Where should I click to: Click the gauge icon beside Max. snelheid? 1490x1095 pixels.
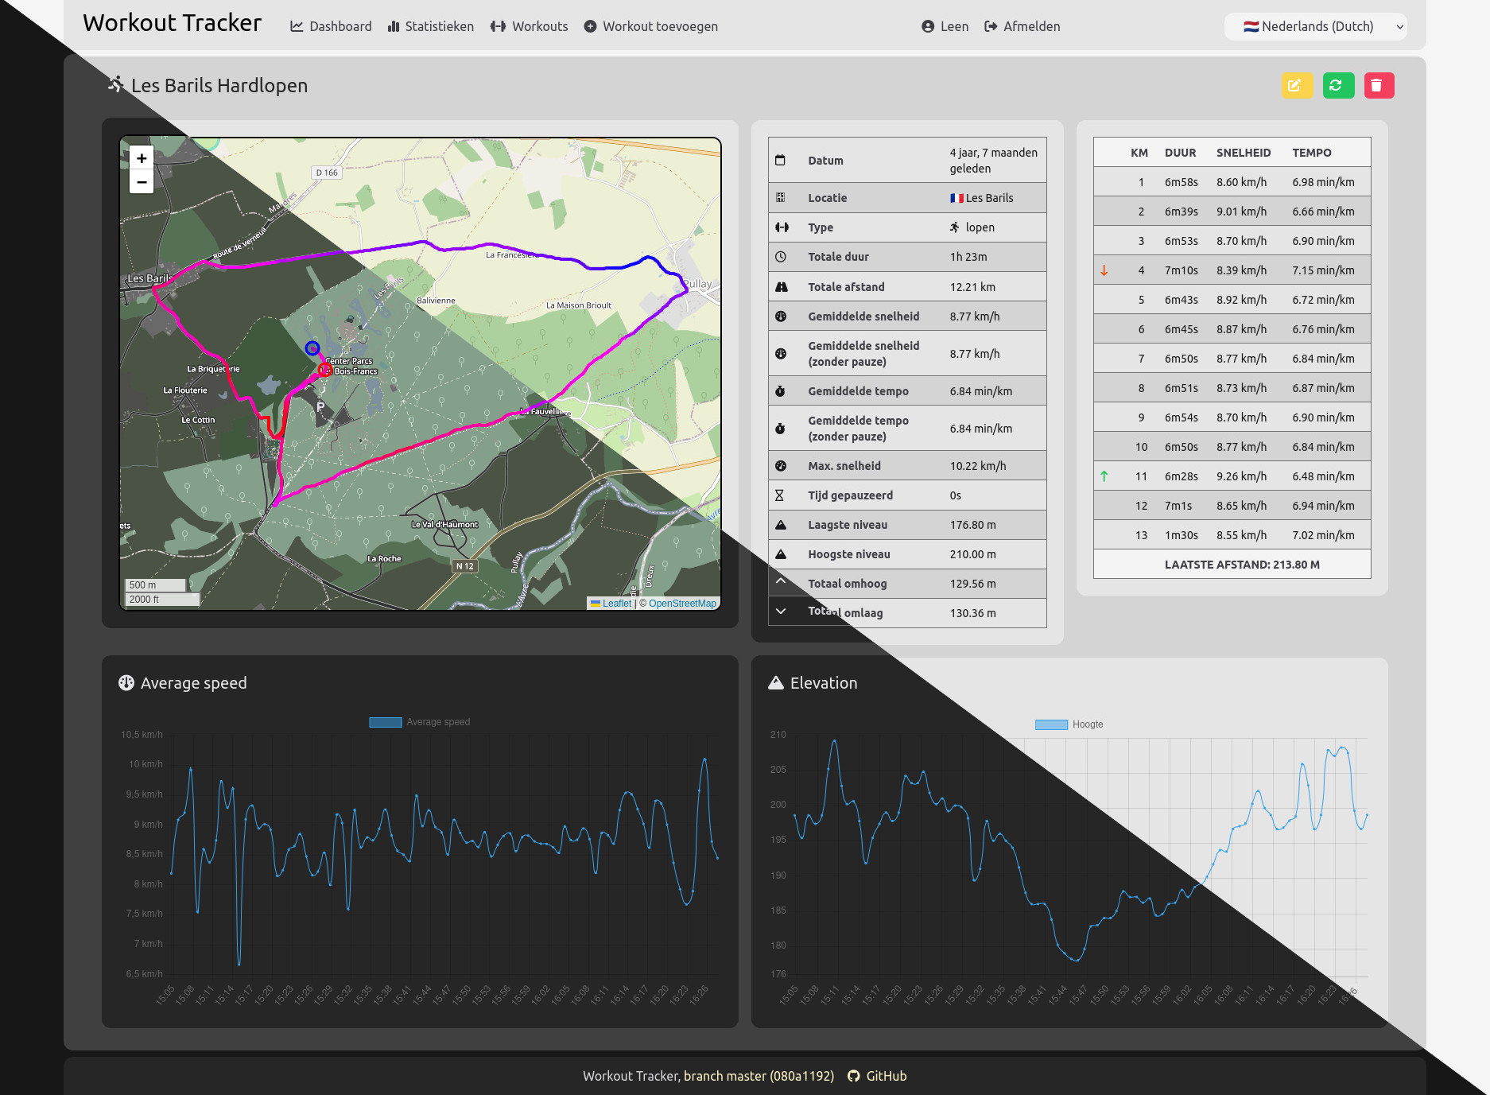coord(781,466)
